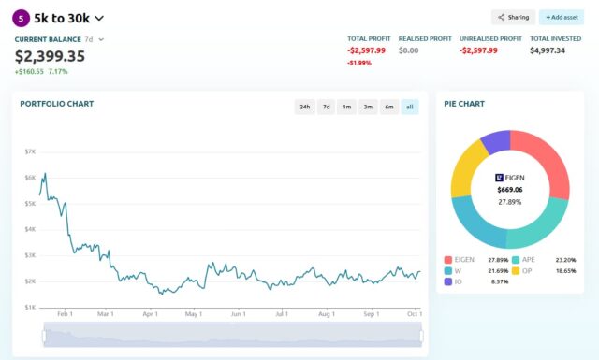This screenshot has height=360, width=599.
Task: Click the purple portfolio avatar icon
Action: [x=21, y=19]
